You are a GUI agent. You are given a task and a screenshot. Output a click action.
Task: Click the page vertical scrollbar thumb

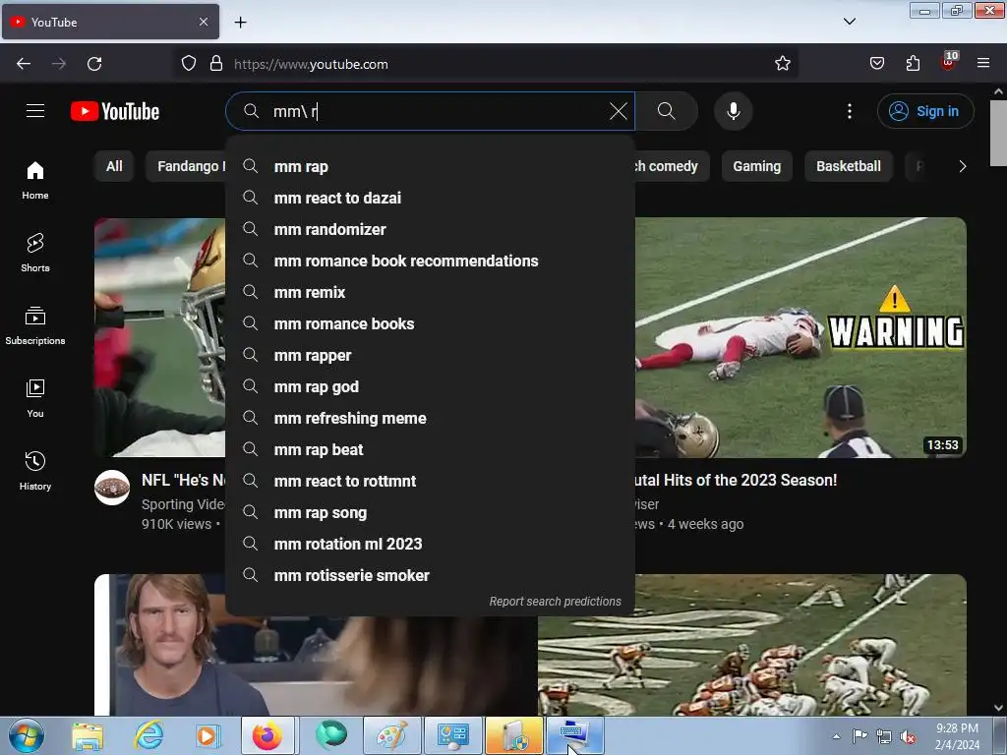(998, 133)
